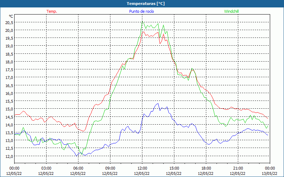
Task: Click the "17,0" Y-axis value
Action: pos(9,78)
